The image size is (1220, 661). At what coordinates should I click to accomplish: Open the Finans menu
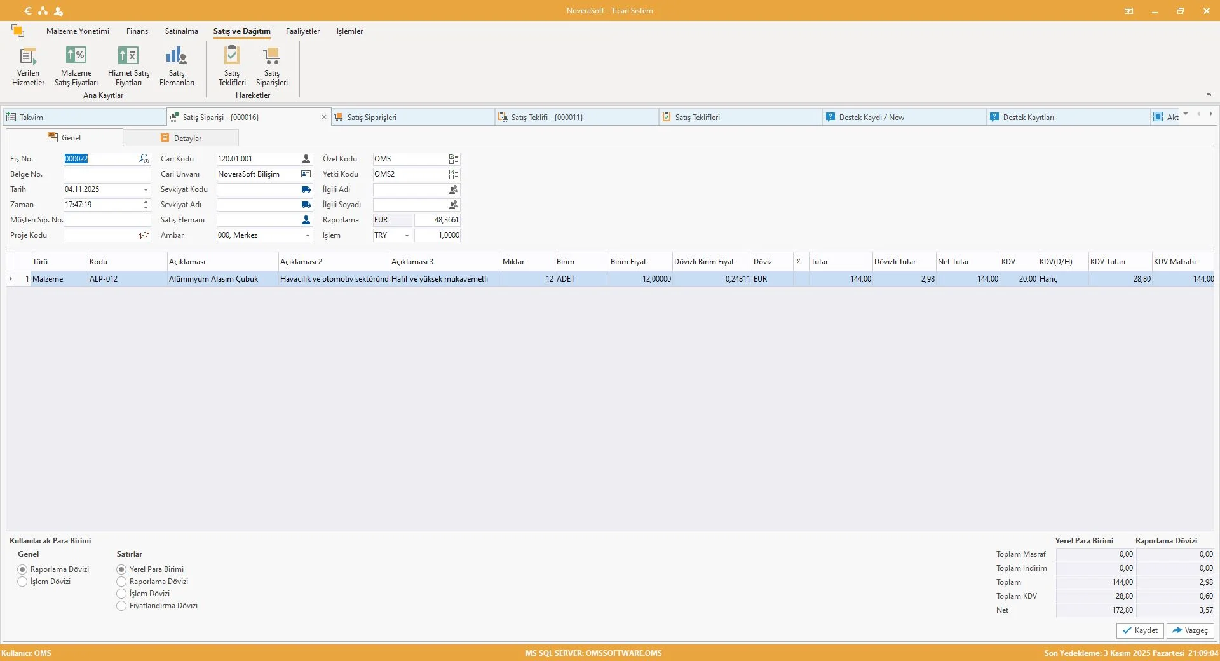click(137, 31)
